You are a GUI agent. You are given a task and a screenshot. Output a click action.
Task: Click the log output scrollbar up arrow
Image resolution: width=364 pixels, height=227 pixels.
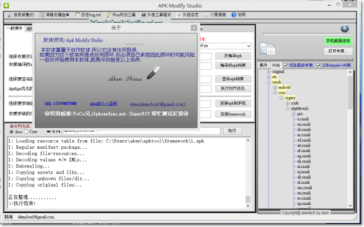pos(248,140)
